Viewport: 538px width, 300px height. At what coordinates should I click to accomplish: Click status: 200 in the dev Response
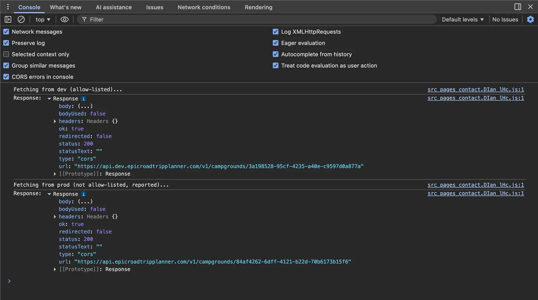[76, 144]
